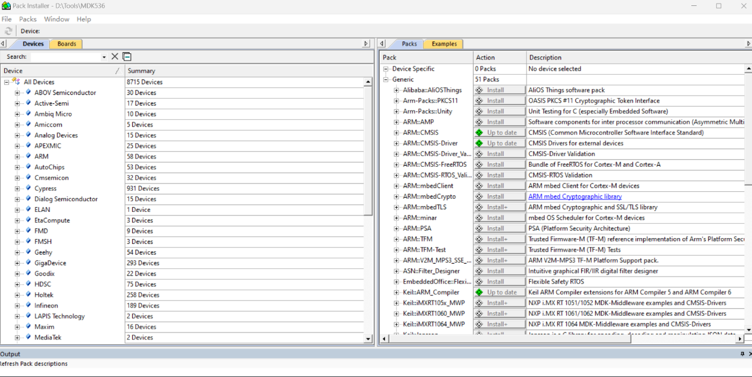Click the Maxim vendor chip icon

click(28, 327)
